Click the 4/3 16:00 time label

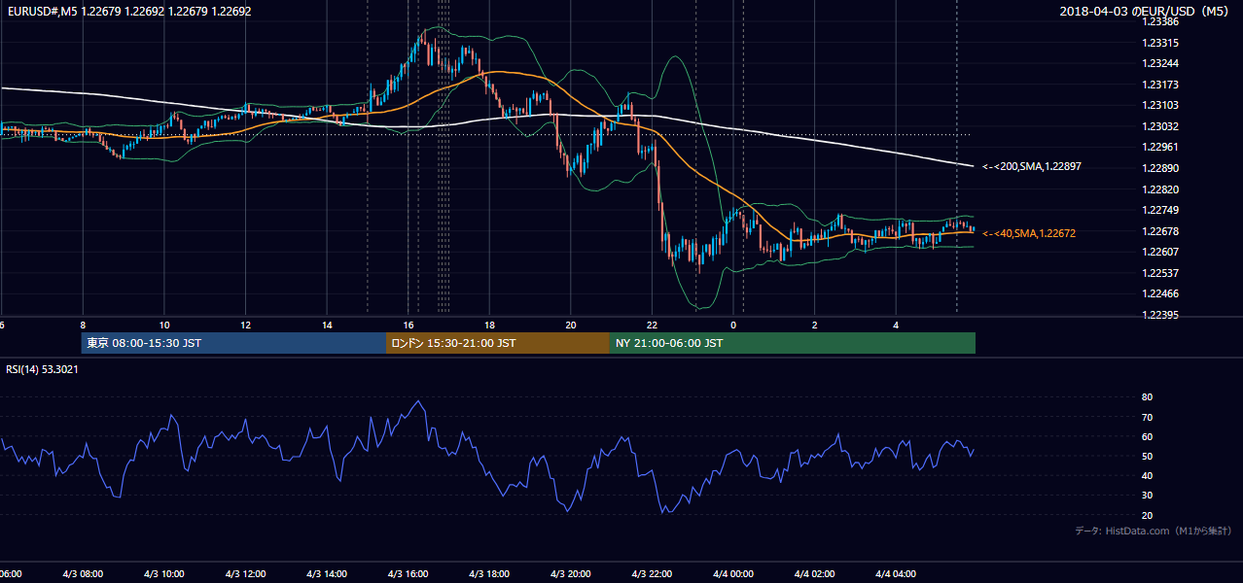click(408, 573)
